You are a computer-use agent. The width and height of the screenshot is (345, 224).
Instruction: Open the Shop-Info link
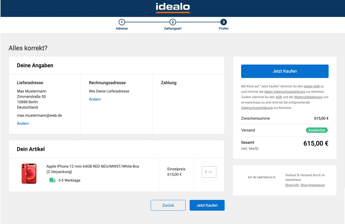pyautogui.click(x=292, y=185)
